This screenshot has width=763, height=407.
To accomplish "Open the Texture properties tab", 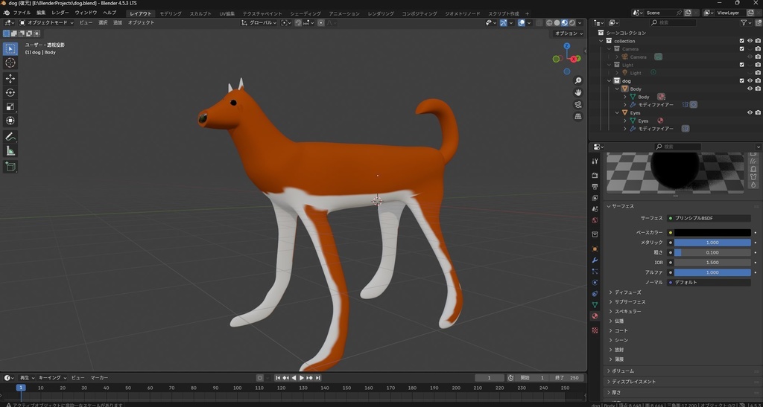I will coord(595,330).
